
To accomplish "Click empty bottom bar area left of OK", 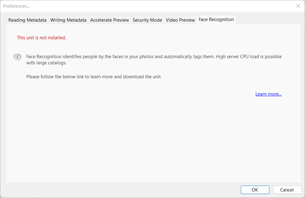I will [124, 190].
